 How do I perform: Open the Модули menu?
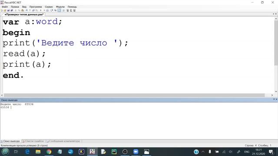60,7
